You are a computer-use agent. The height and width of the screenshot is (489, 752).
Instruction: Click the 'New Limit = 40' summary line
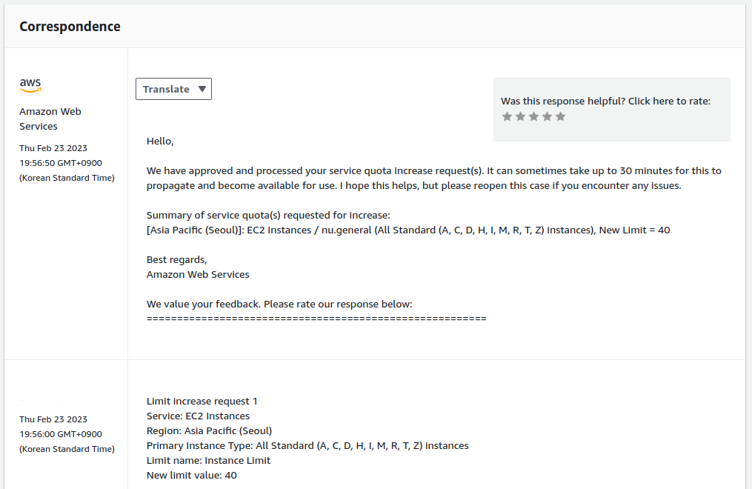pyautogui.click(x=408, y=230)
